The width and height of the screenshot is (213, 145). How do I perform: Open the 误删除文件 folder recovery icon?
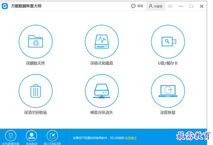tap(35, 41)
